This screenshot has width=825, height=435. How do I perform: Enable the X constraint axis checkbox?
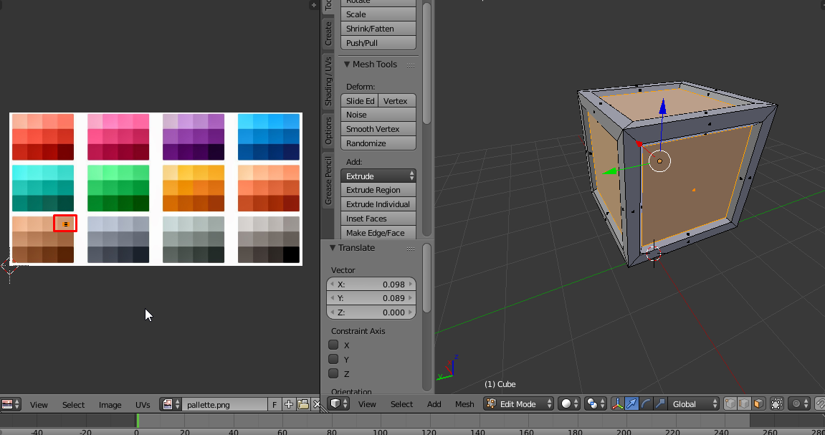pyautogui.click(x=333, y=345)
